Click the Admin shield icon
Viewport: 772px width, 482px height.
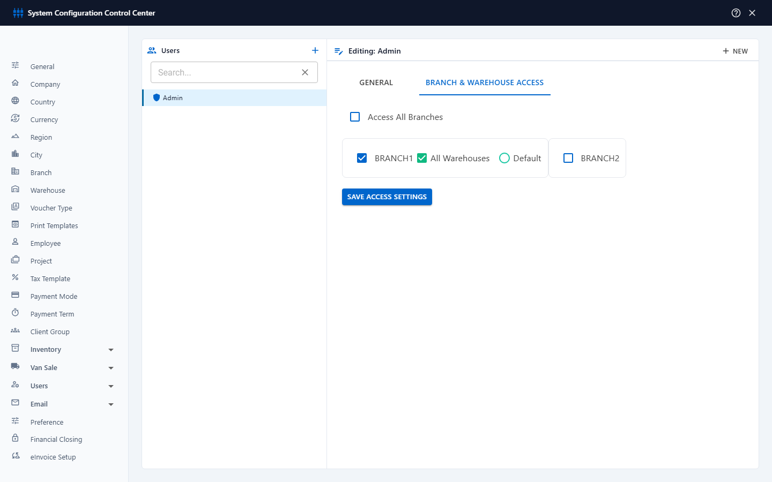tap(157, 97)
